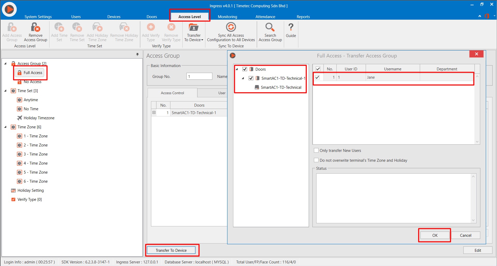Screen dimensions: 497x266
Task: Click the Group No. input field
Action: pyautogui.click(x=199, y=76)
